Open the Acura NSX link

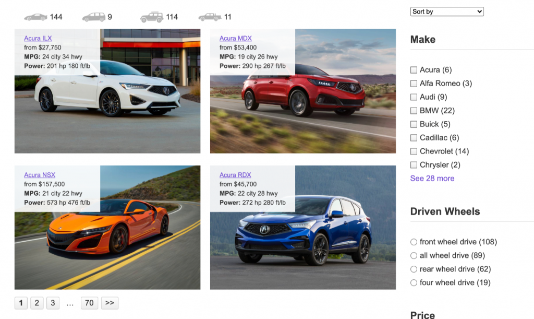click(x=40, y=175)
